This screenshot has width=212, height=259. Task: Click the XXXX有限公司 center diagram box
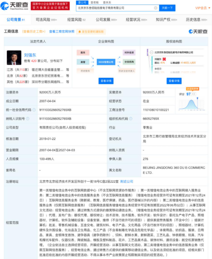tap(106, 62)
